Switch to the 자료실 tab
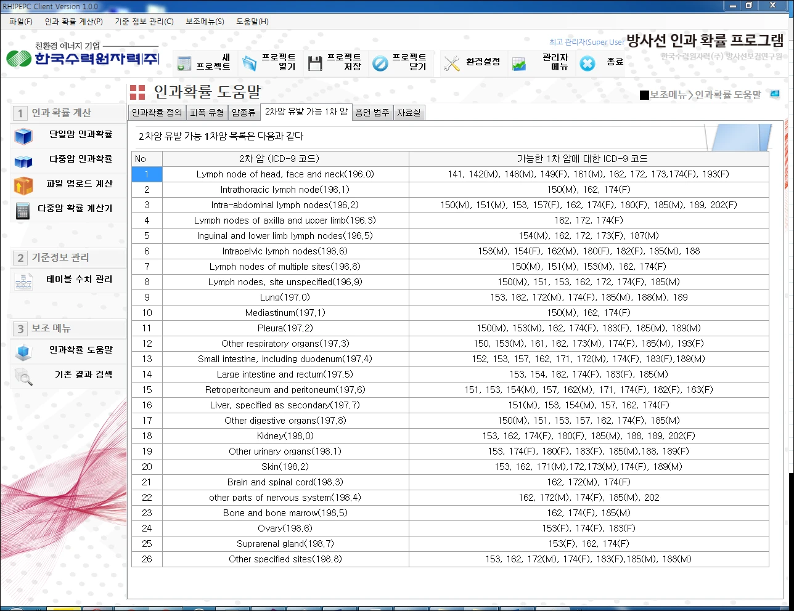Screen dimensions: 794x611 click(409, 113)
